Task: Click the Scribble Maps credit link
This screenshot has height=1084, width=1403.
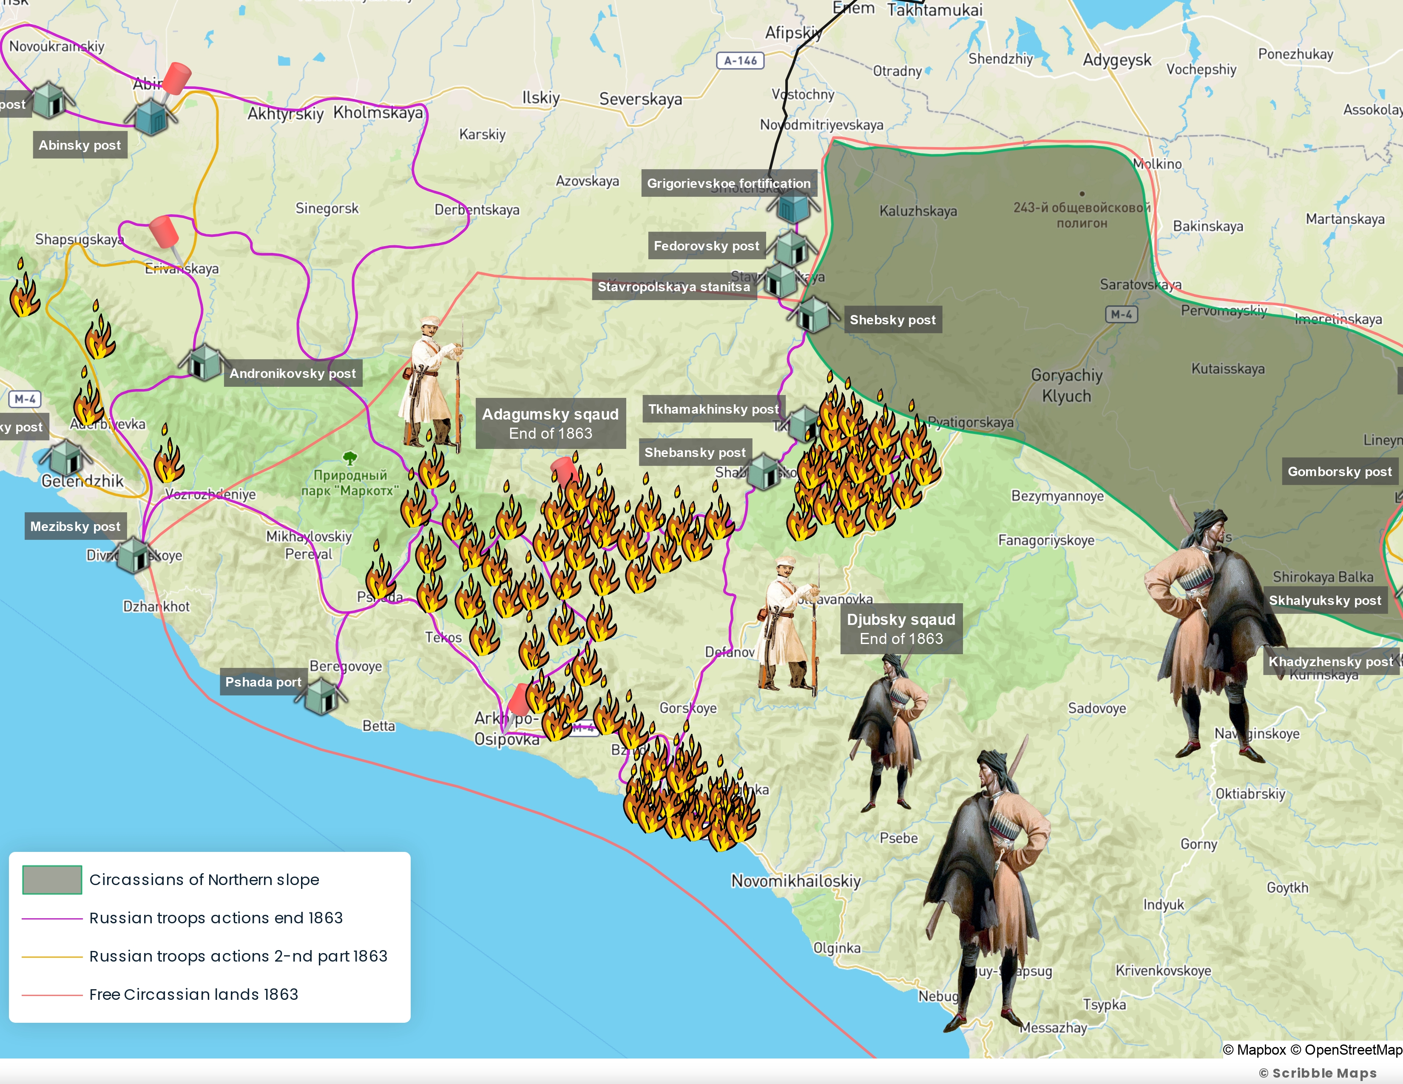Action: pyautogui.click(x=1318, y=1073)
